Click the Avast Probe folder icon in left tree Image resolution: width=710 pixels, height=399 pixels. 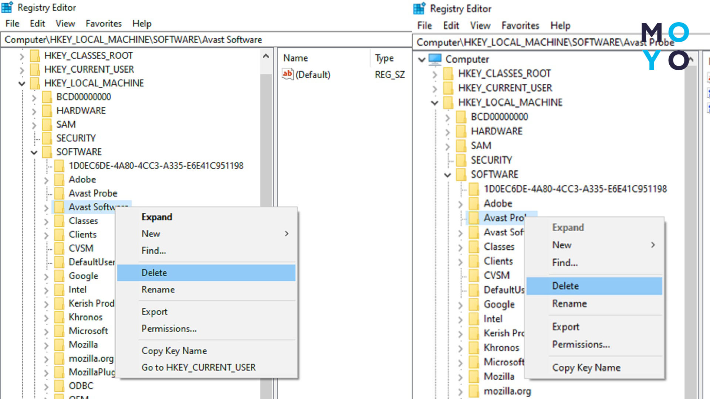(59, 193)
